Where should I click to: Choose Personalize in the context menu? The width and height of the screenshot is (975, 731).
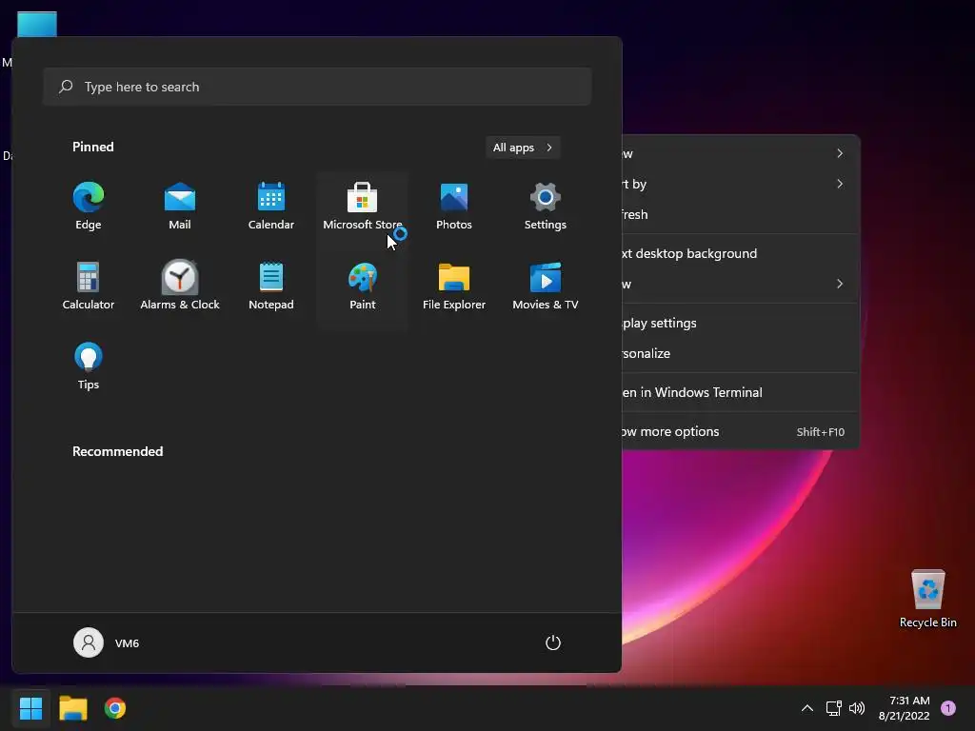coord(740,354)
